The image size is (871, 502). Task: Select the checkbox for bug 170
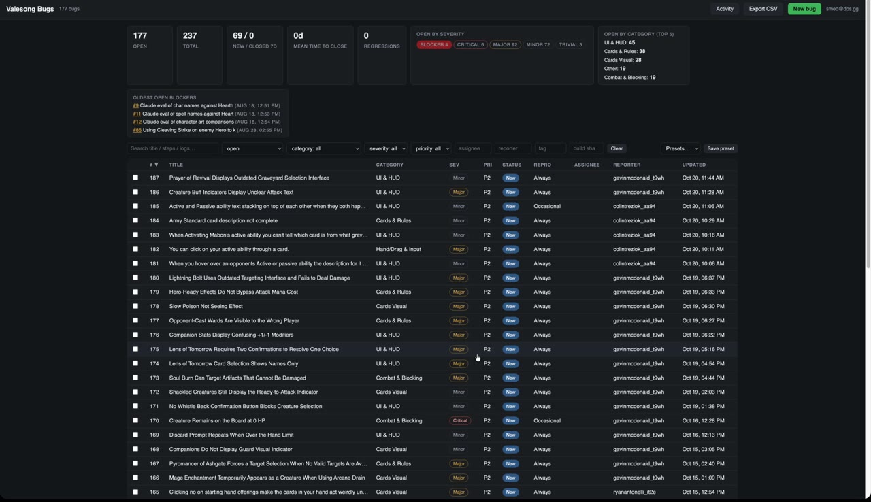click(135, 420)
